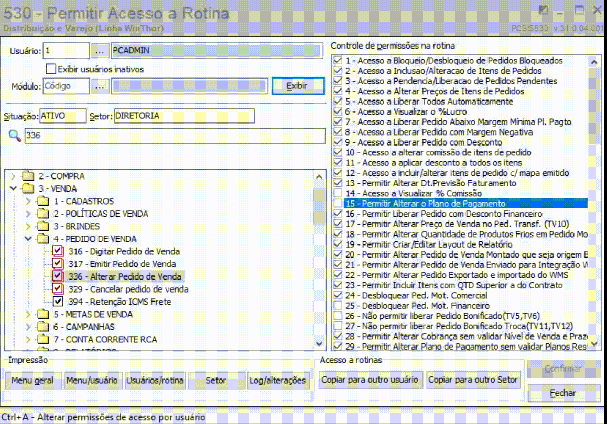Click the folder icon of 7 - CONTA CORRENTE RCA
607x424 pixels.
point(43,339)
